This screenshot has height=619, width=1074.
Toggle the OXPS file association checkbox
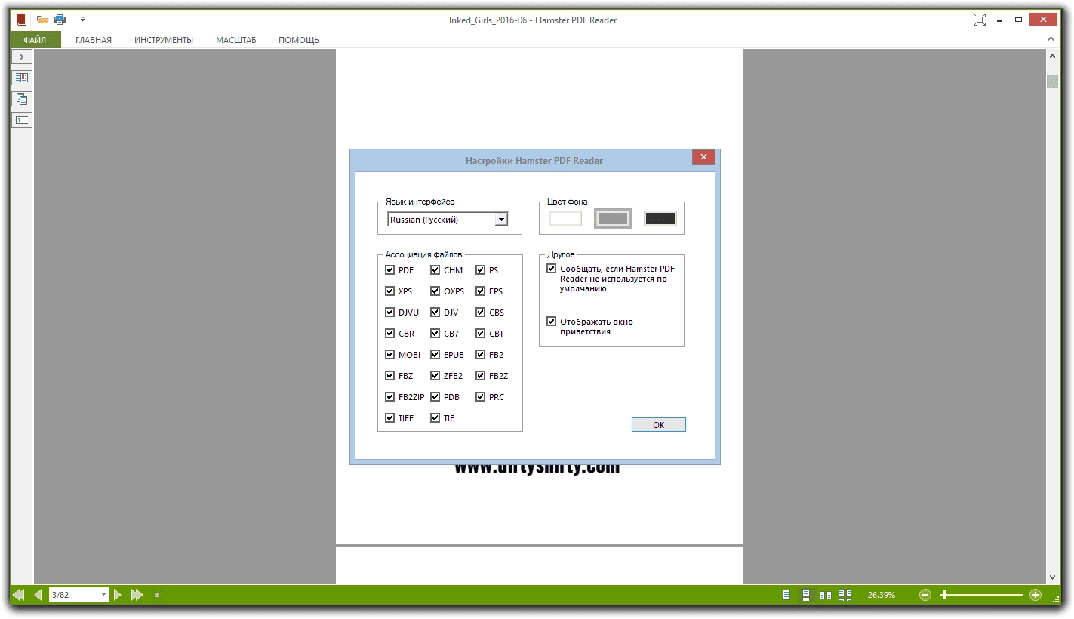[435, 291]
